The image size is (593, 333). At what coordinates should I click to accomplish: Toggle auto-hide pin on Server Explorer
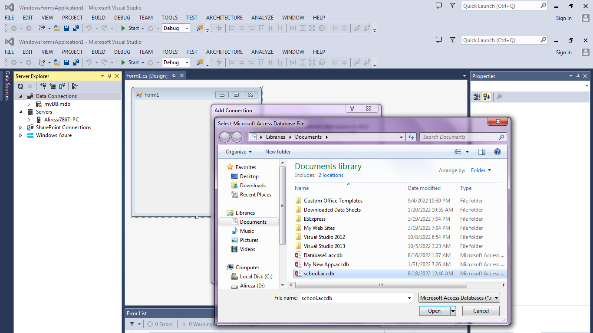pyautogui.click(x=109, y=76)
